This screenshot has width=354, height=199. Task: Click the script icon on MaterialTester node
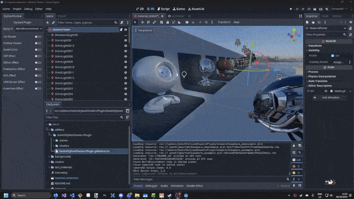[x=121, y=30]
